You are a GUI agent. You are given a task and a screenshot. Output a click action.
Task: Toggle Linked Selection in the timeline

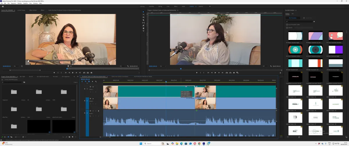point(89,81)
